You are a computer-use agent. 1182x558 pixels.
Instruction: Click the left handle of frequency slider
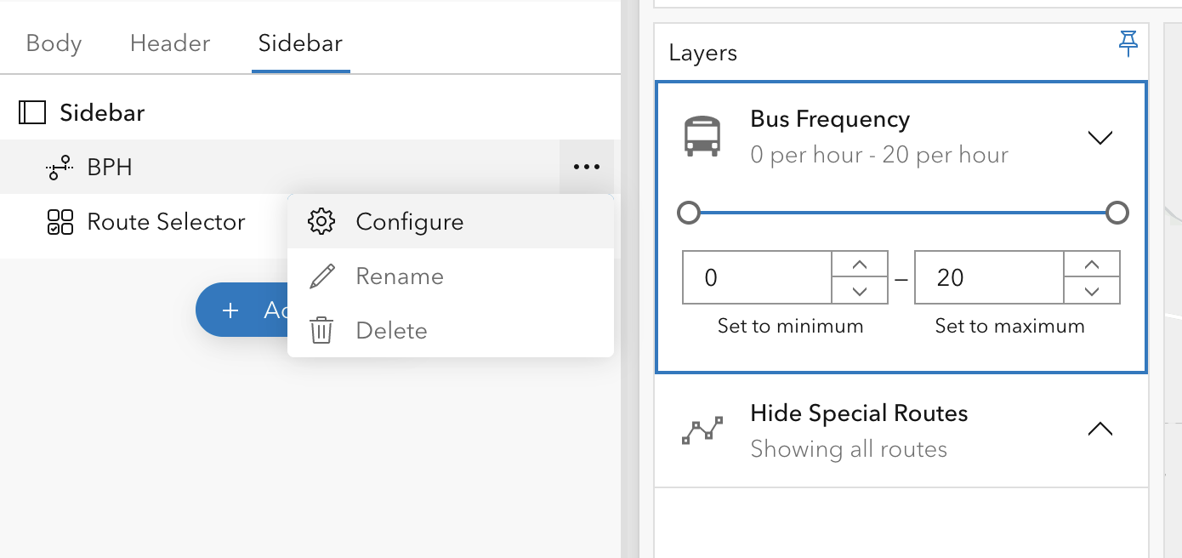689,213
